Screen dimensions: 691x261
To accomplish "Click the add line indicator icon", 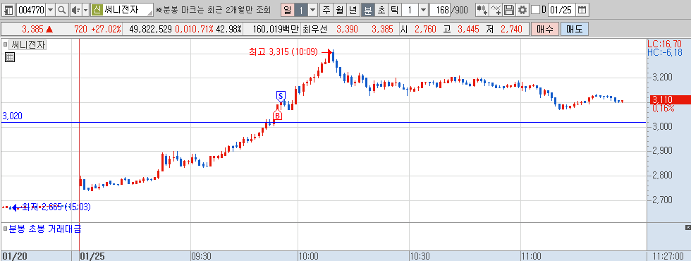I will click(x=496, y=10).
